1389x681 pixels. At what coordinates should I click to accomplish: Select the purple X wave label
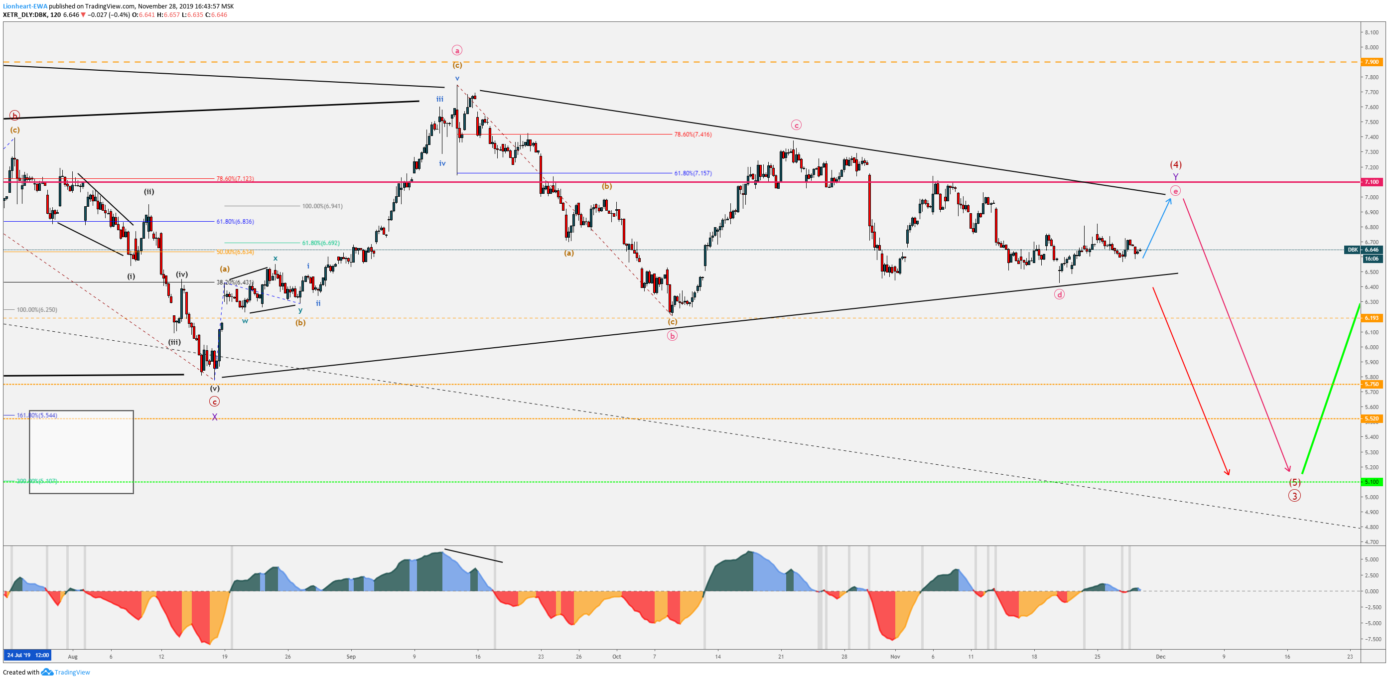click(215, 417)
